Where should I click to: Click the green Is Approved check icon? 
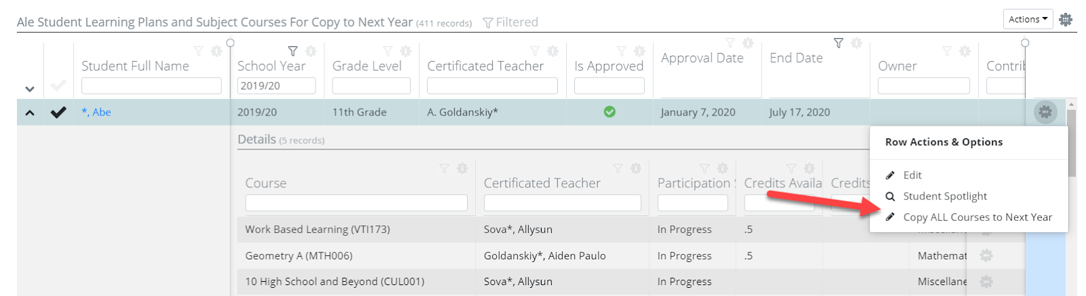(x=610, y=112)
